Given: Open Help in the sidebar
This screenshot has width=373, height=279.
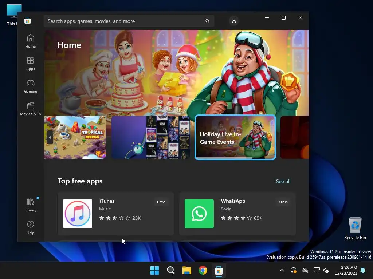Looking at the screenshot, I should (31, 227).
